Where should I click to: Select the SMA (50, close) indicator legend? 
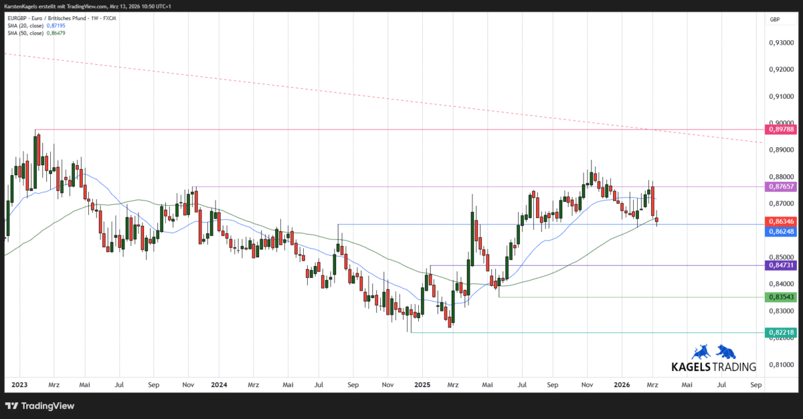tap(25, 33)
